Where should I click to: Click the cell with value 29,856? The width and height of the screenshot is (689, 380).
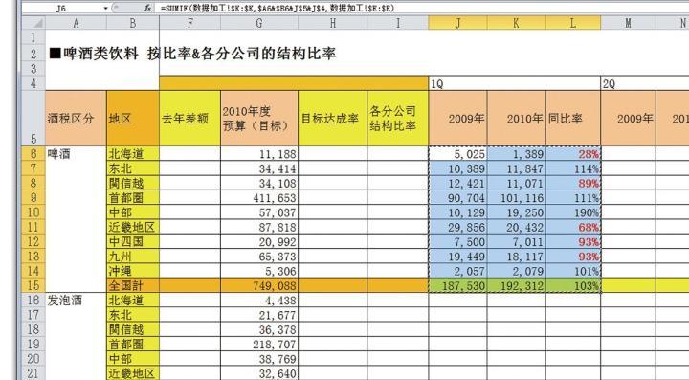[457, 227]
